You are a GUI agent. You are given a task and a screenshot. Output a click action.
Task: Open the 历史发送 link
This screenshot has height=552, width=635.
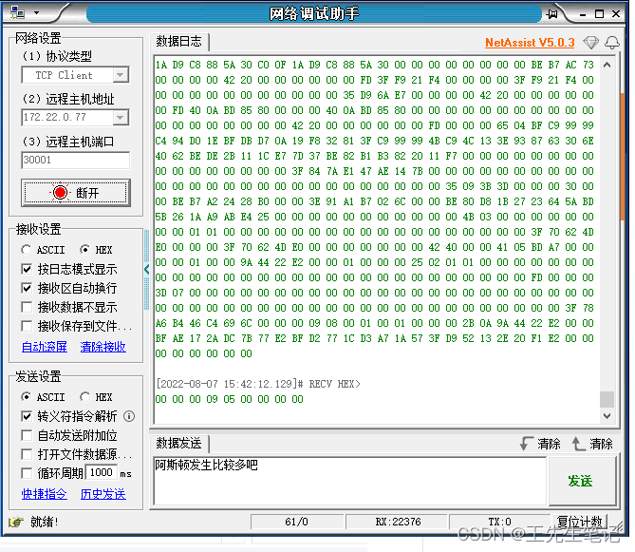point(103,494)
